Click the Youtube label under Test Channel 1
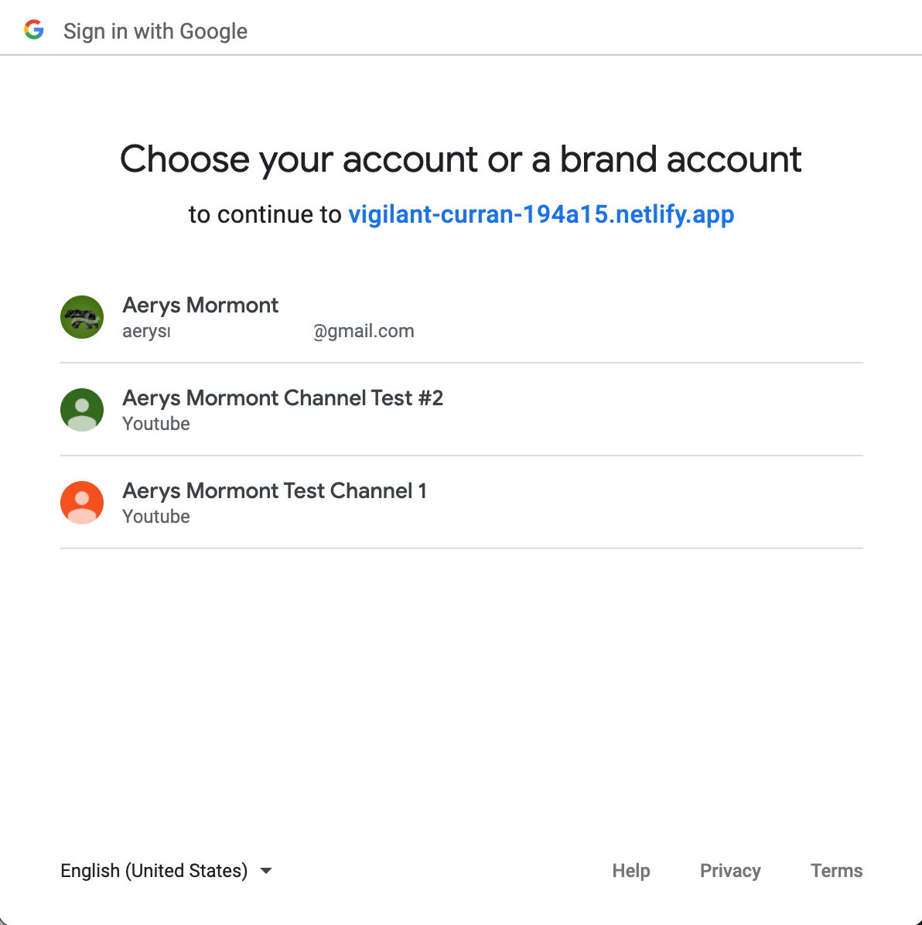 (x=156, y=517)
